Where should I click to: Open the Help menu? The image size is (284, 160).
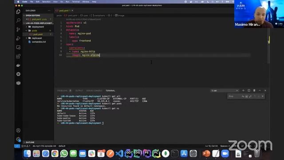coord(94,2)
